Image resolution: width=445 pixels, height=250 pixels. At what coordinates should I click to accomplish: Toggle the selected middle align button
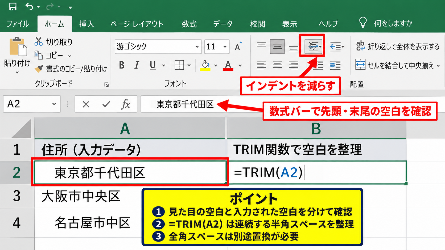click(x=277, y=46)
